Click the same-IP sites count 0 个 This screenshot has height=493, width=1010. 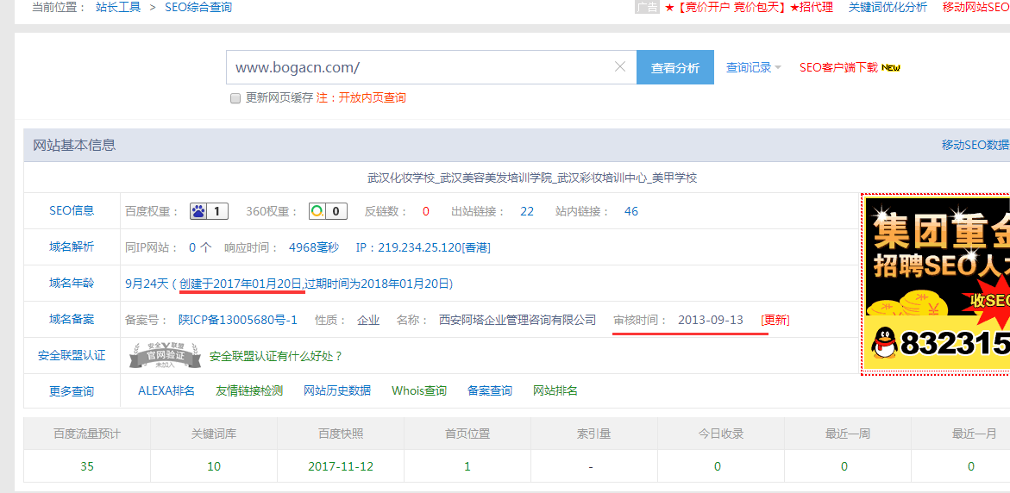200,247
